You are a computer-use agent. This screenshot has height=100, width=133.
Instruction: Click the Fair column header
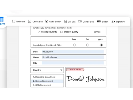click(x=87, y=39)
